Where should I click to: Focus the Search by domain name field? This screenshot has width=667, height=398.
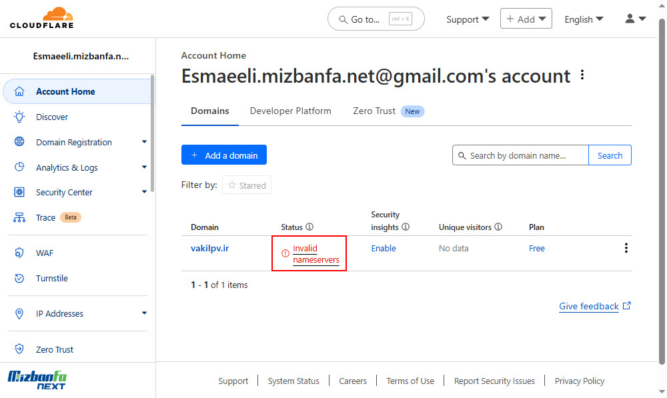[521, 155]
